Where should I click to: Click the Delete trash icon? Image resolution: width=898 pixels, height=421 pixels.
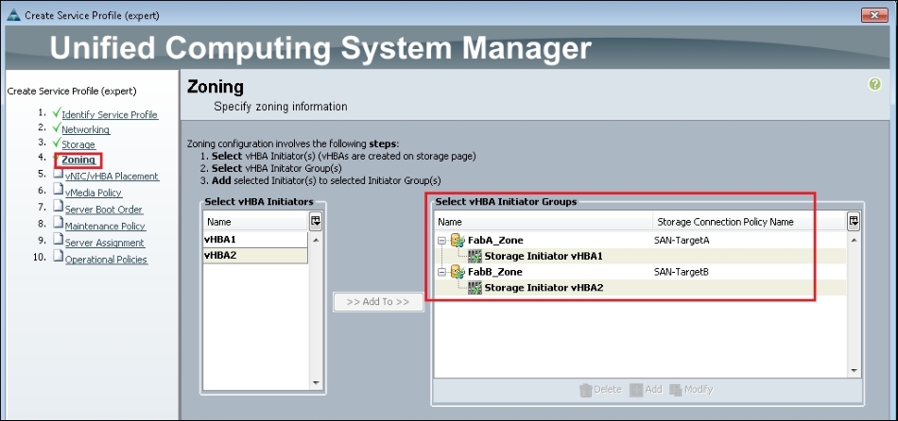point(585,390)
